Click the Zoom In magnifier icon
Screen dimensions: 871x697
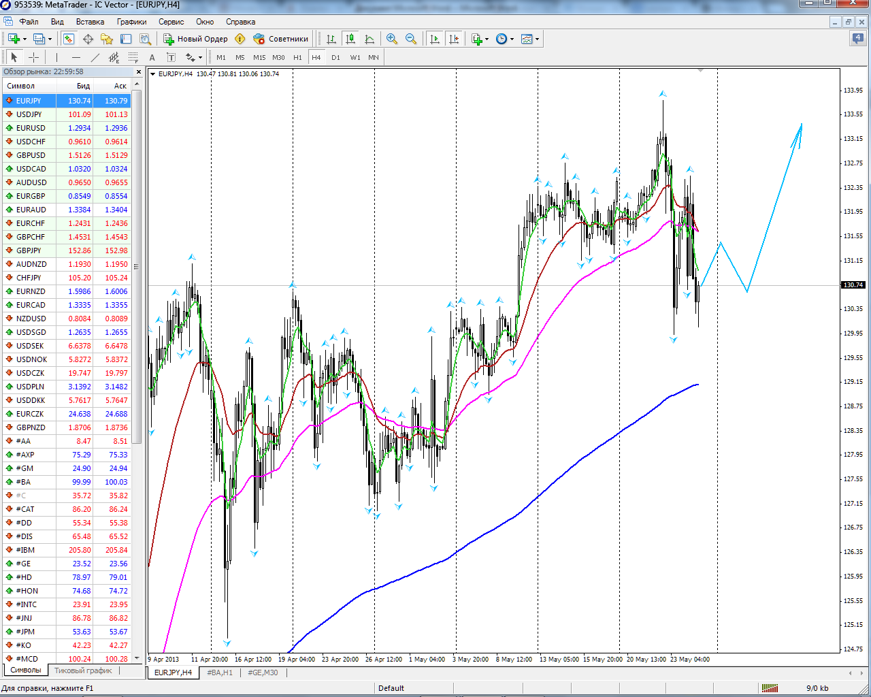392,39
